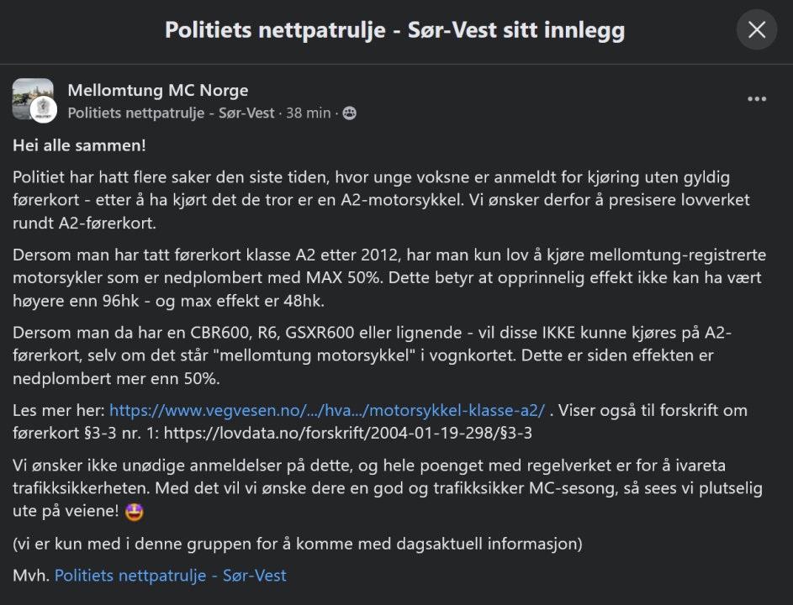793x605 pixels.
Task: Click the bold "Hei alle sammen!" greeting
Action: point(79,145)
